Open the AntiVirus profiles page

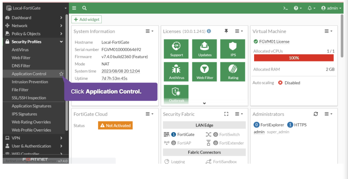[x=20, y=50]
